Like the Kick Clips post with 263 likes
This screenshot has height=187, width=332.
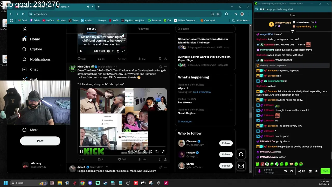(x=122, y=159)
